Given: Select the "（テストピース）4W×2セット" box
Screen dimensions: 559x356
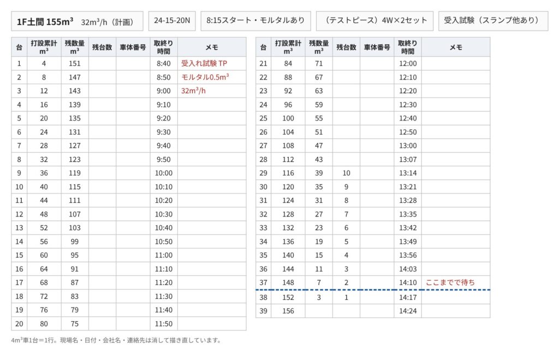Looking at the screenshot, I should 374,21.
